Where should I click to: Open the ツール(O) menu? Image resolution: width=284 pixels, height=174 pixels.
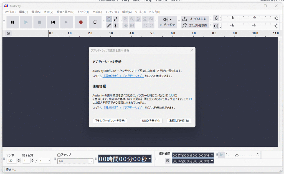click(140, 12)
